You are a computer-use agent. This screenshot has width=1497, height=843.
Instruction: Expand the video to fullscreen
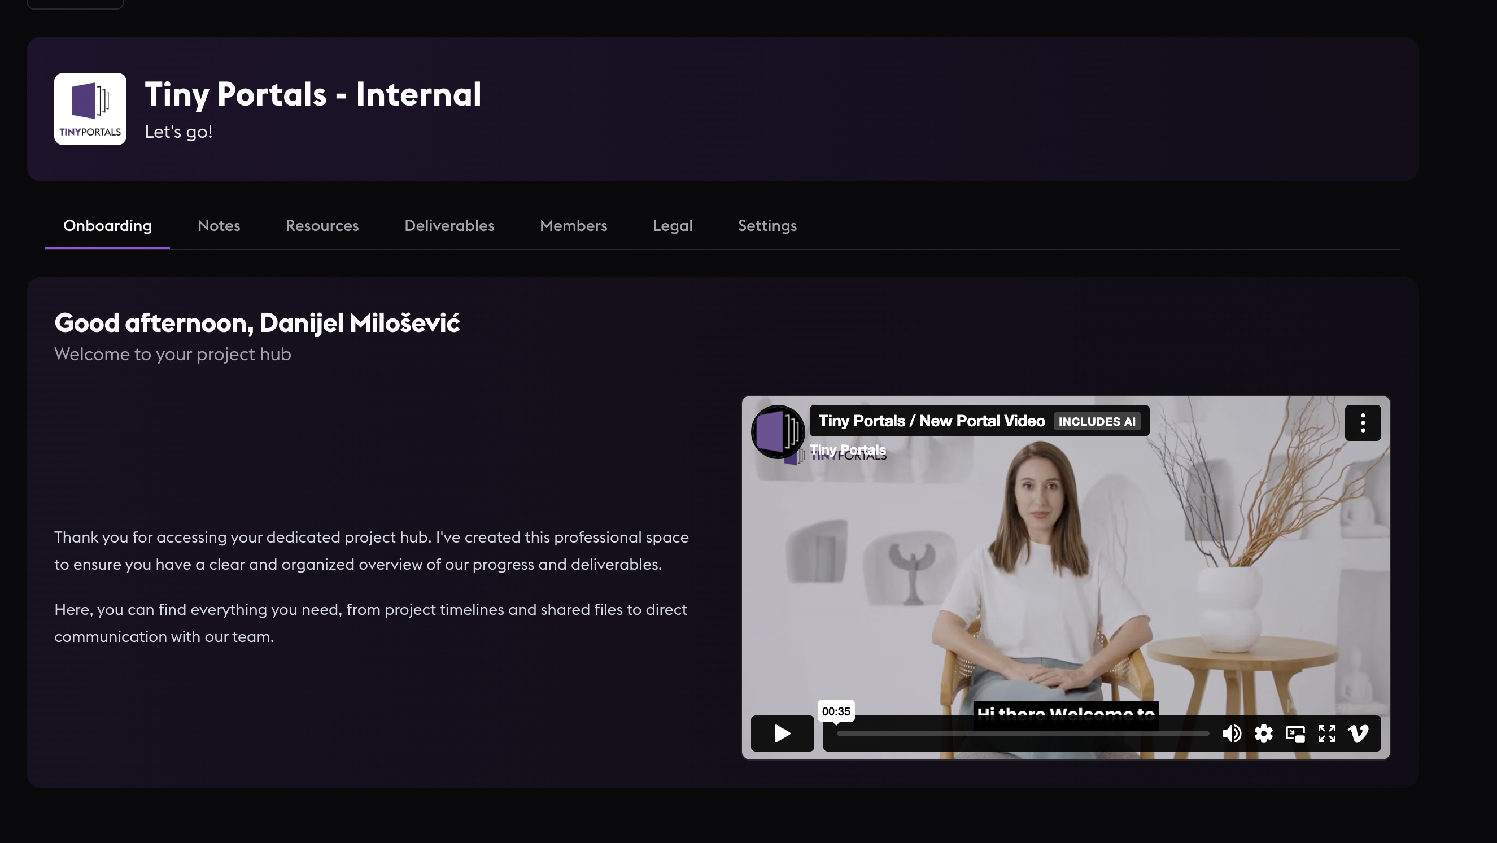click(1326, 733)
